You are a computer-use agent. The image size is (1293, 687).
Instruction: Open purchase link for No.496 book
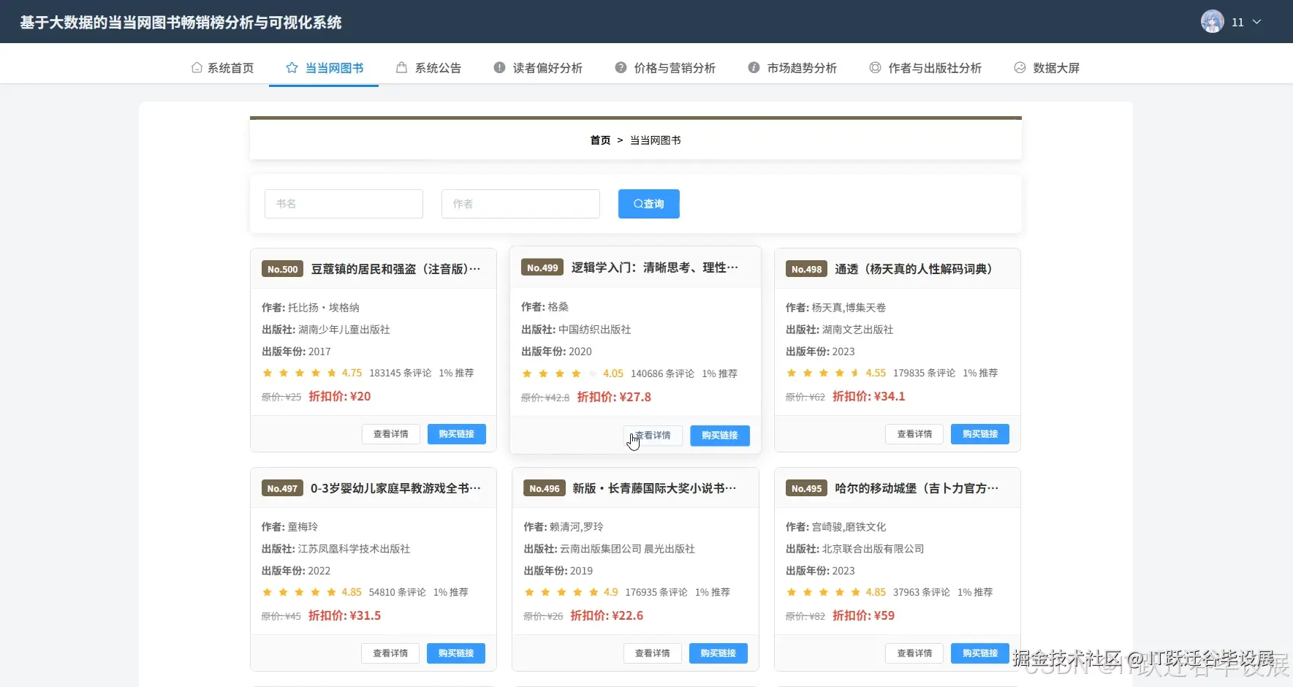(718, 653)
